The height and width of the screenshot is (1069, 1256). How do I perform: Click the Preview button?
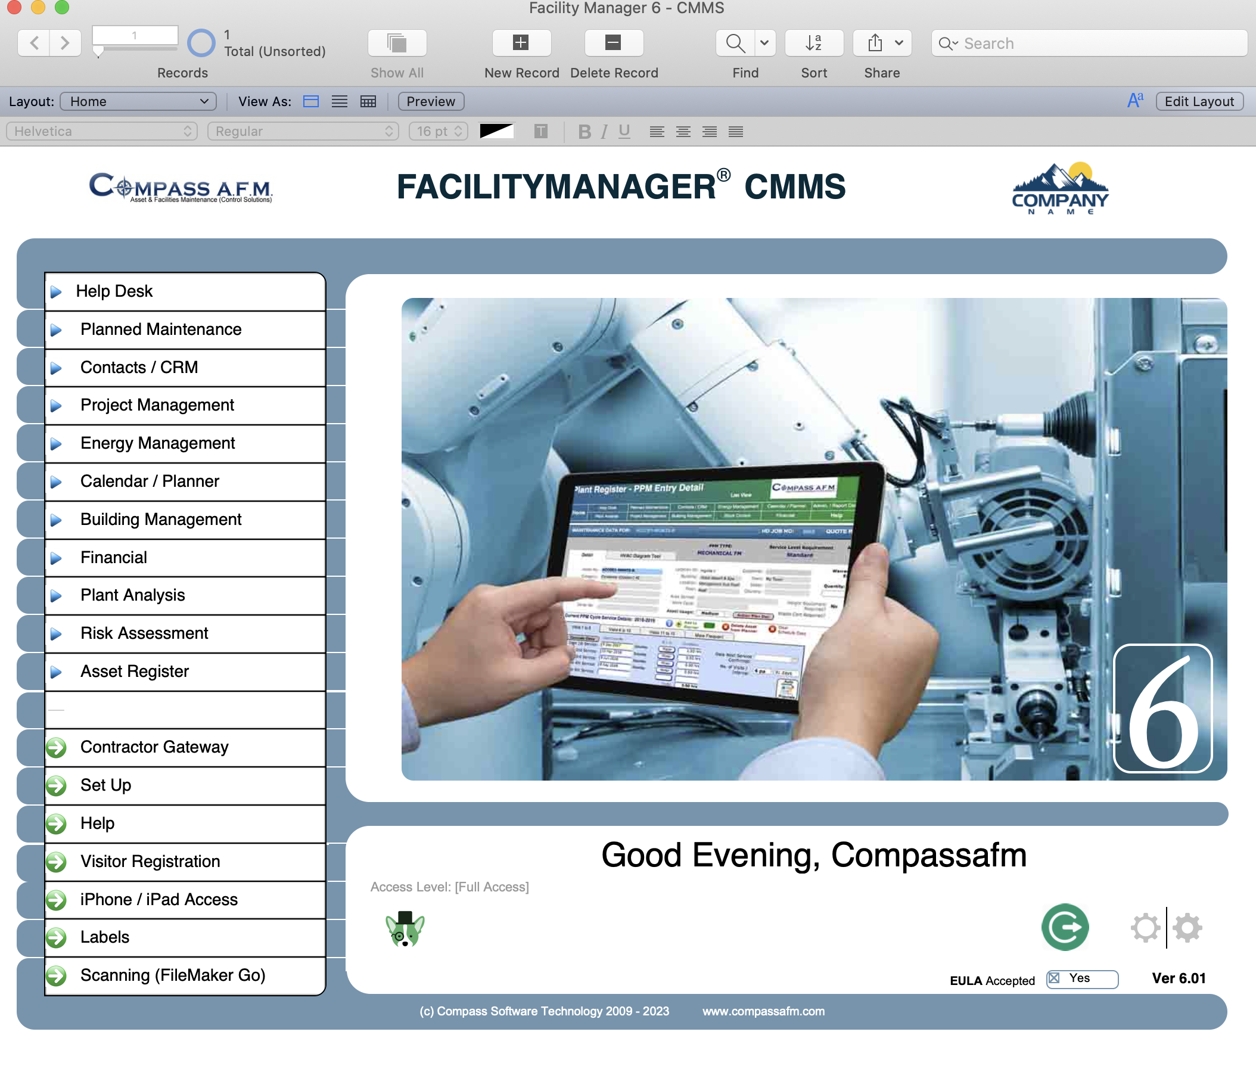point(430,101)
